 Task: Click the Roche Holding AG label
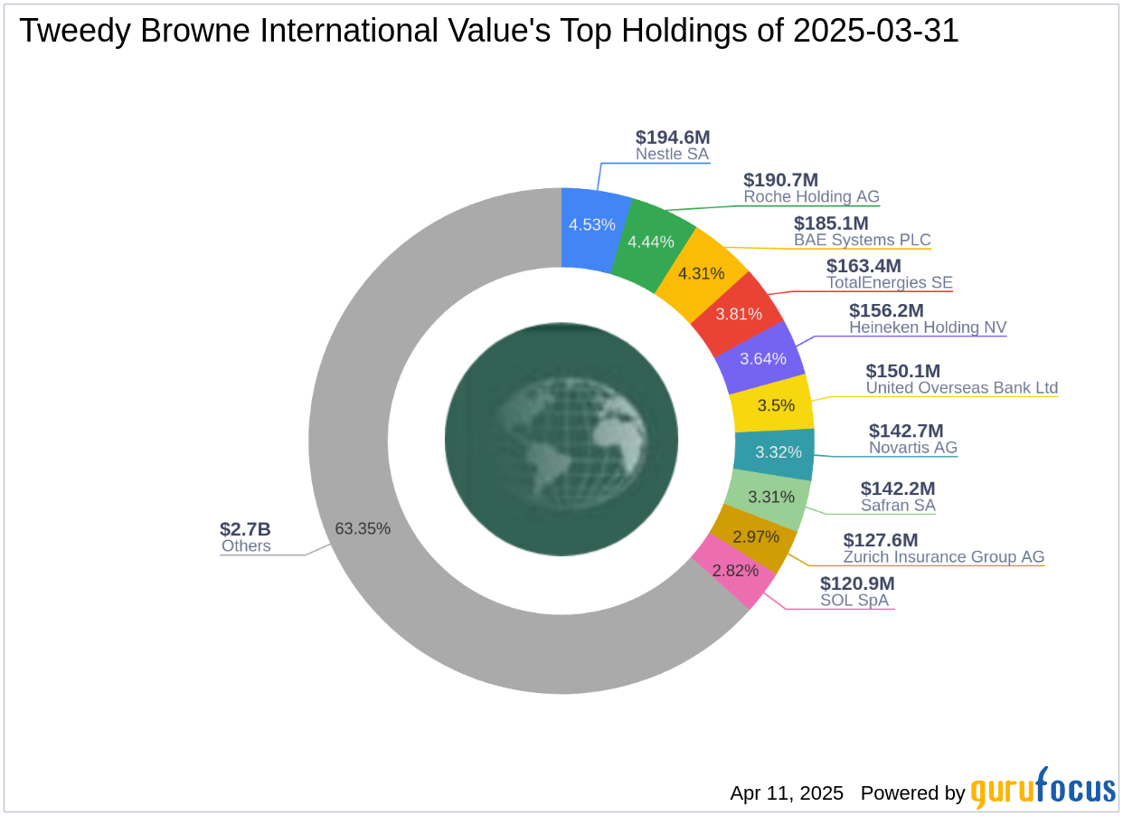[x=811, y=197]
